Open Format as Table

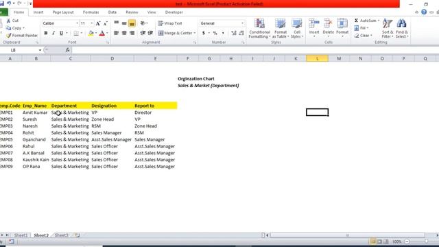pyautogui.click(x=281, y=28)
